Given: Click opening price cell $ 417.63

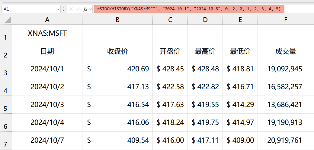Looking at the screenshot, I should point(170,105).
